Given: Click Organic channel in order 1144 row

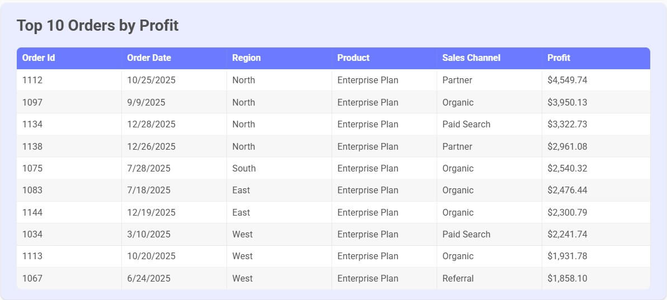Looking at the screenshot, I should [x=458, y=212].
